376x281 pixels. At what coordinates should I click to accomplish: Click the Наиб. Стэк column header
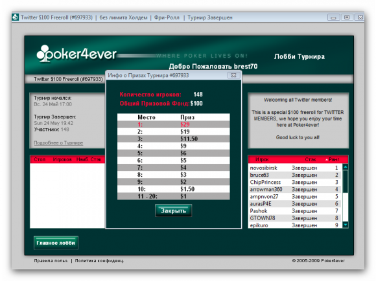coord(89,159)
